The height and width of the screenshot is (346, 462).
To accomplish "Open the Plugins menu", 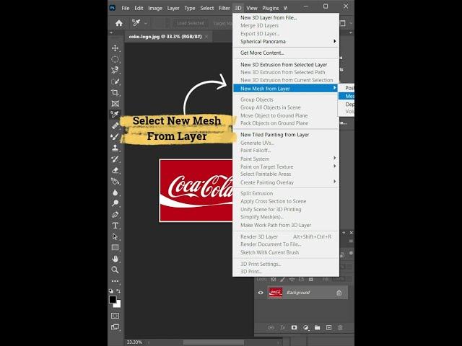I will click(x=271, y=8).
